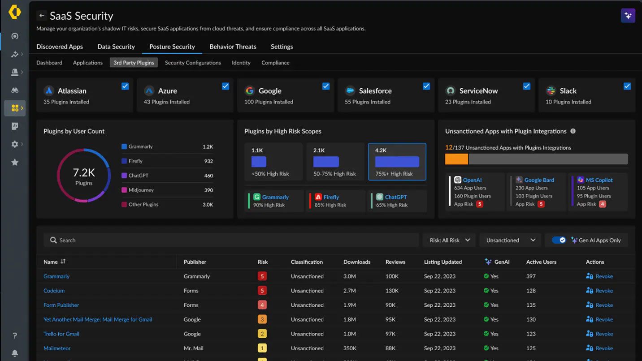Open the Risk: All Risk dropdown
Image resolution: width=642 pixels, height=361 pixels.
[449, 240]
